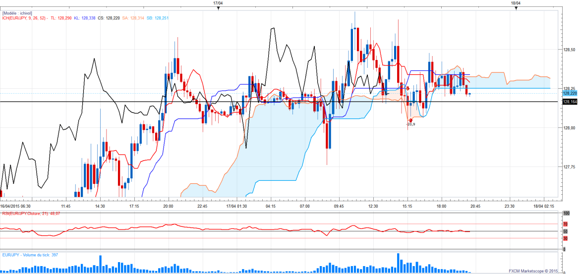580x274 pixels.
Task: Click the 20:00 time axis label
Action: click(x=169, y=206)
